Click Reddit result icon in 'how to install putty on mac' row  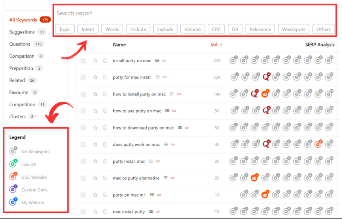point(265,94)
